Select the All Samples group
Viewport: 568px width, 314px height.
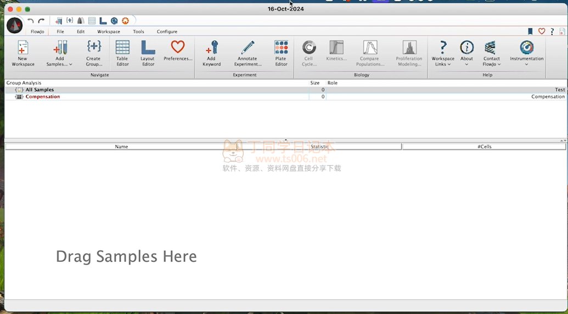pyautogui.click(x=40, y=89)
